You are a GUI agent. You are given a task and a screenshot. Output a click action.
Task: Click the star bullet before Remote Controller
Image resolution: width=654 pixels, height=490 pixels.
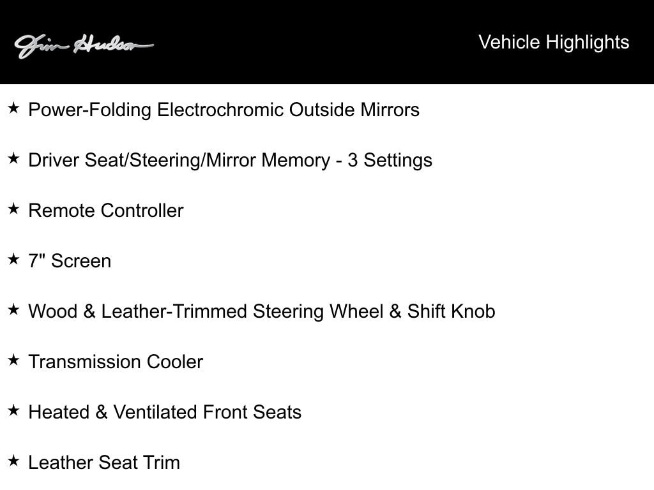pyautogui.click(x=13, y=209)
